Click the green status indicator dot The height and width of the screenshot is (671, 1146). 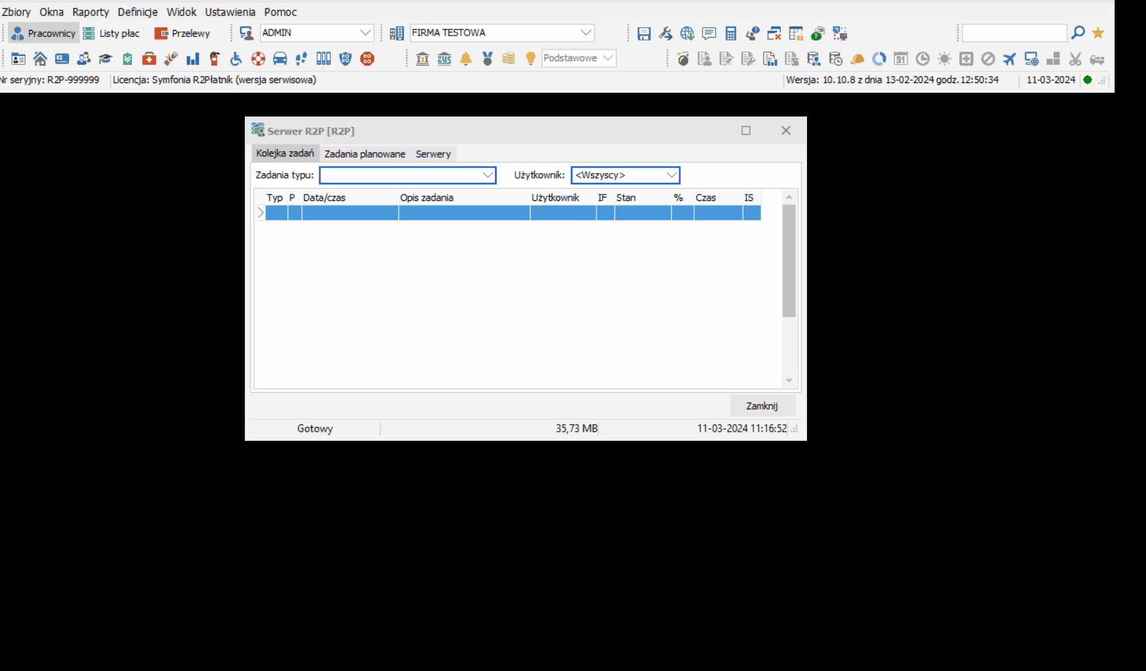[x=1087, y=80]
